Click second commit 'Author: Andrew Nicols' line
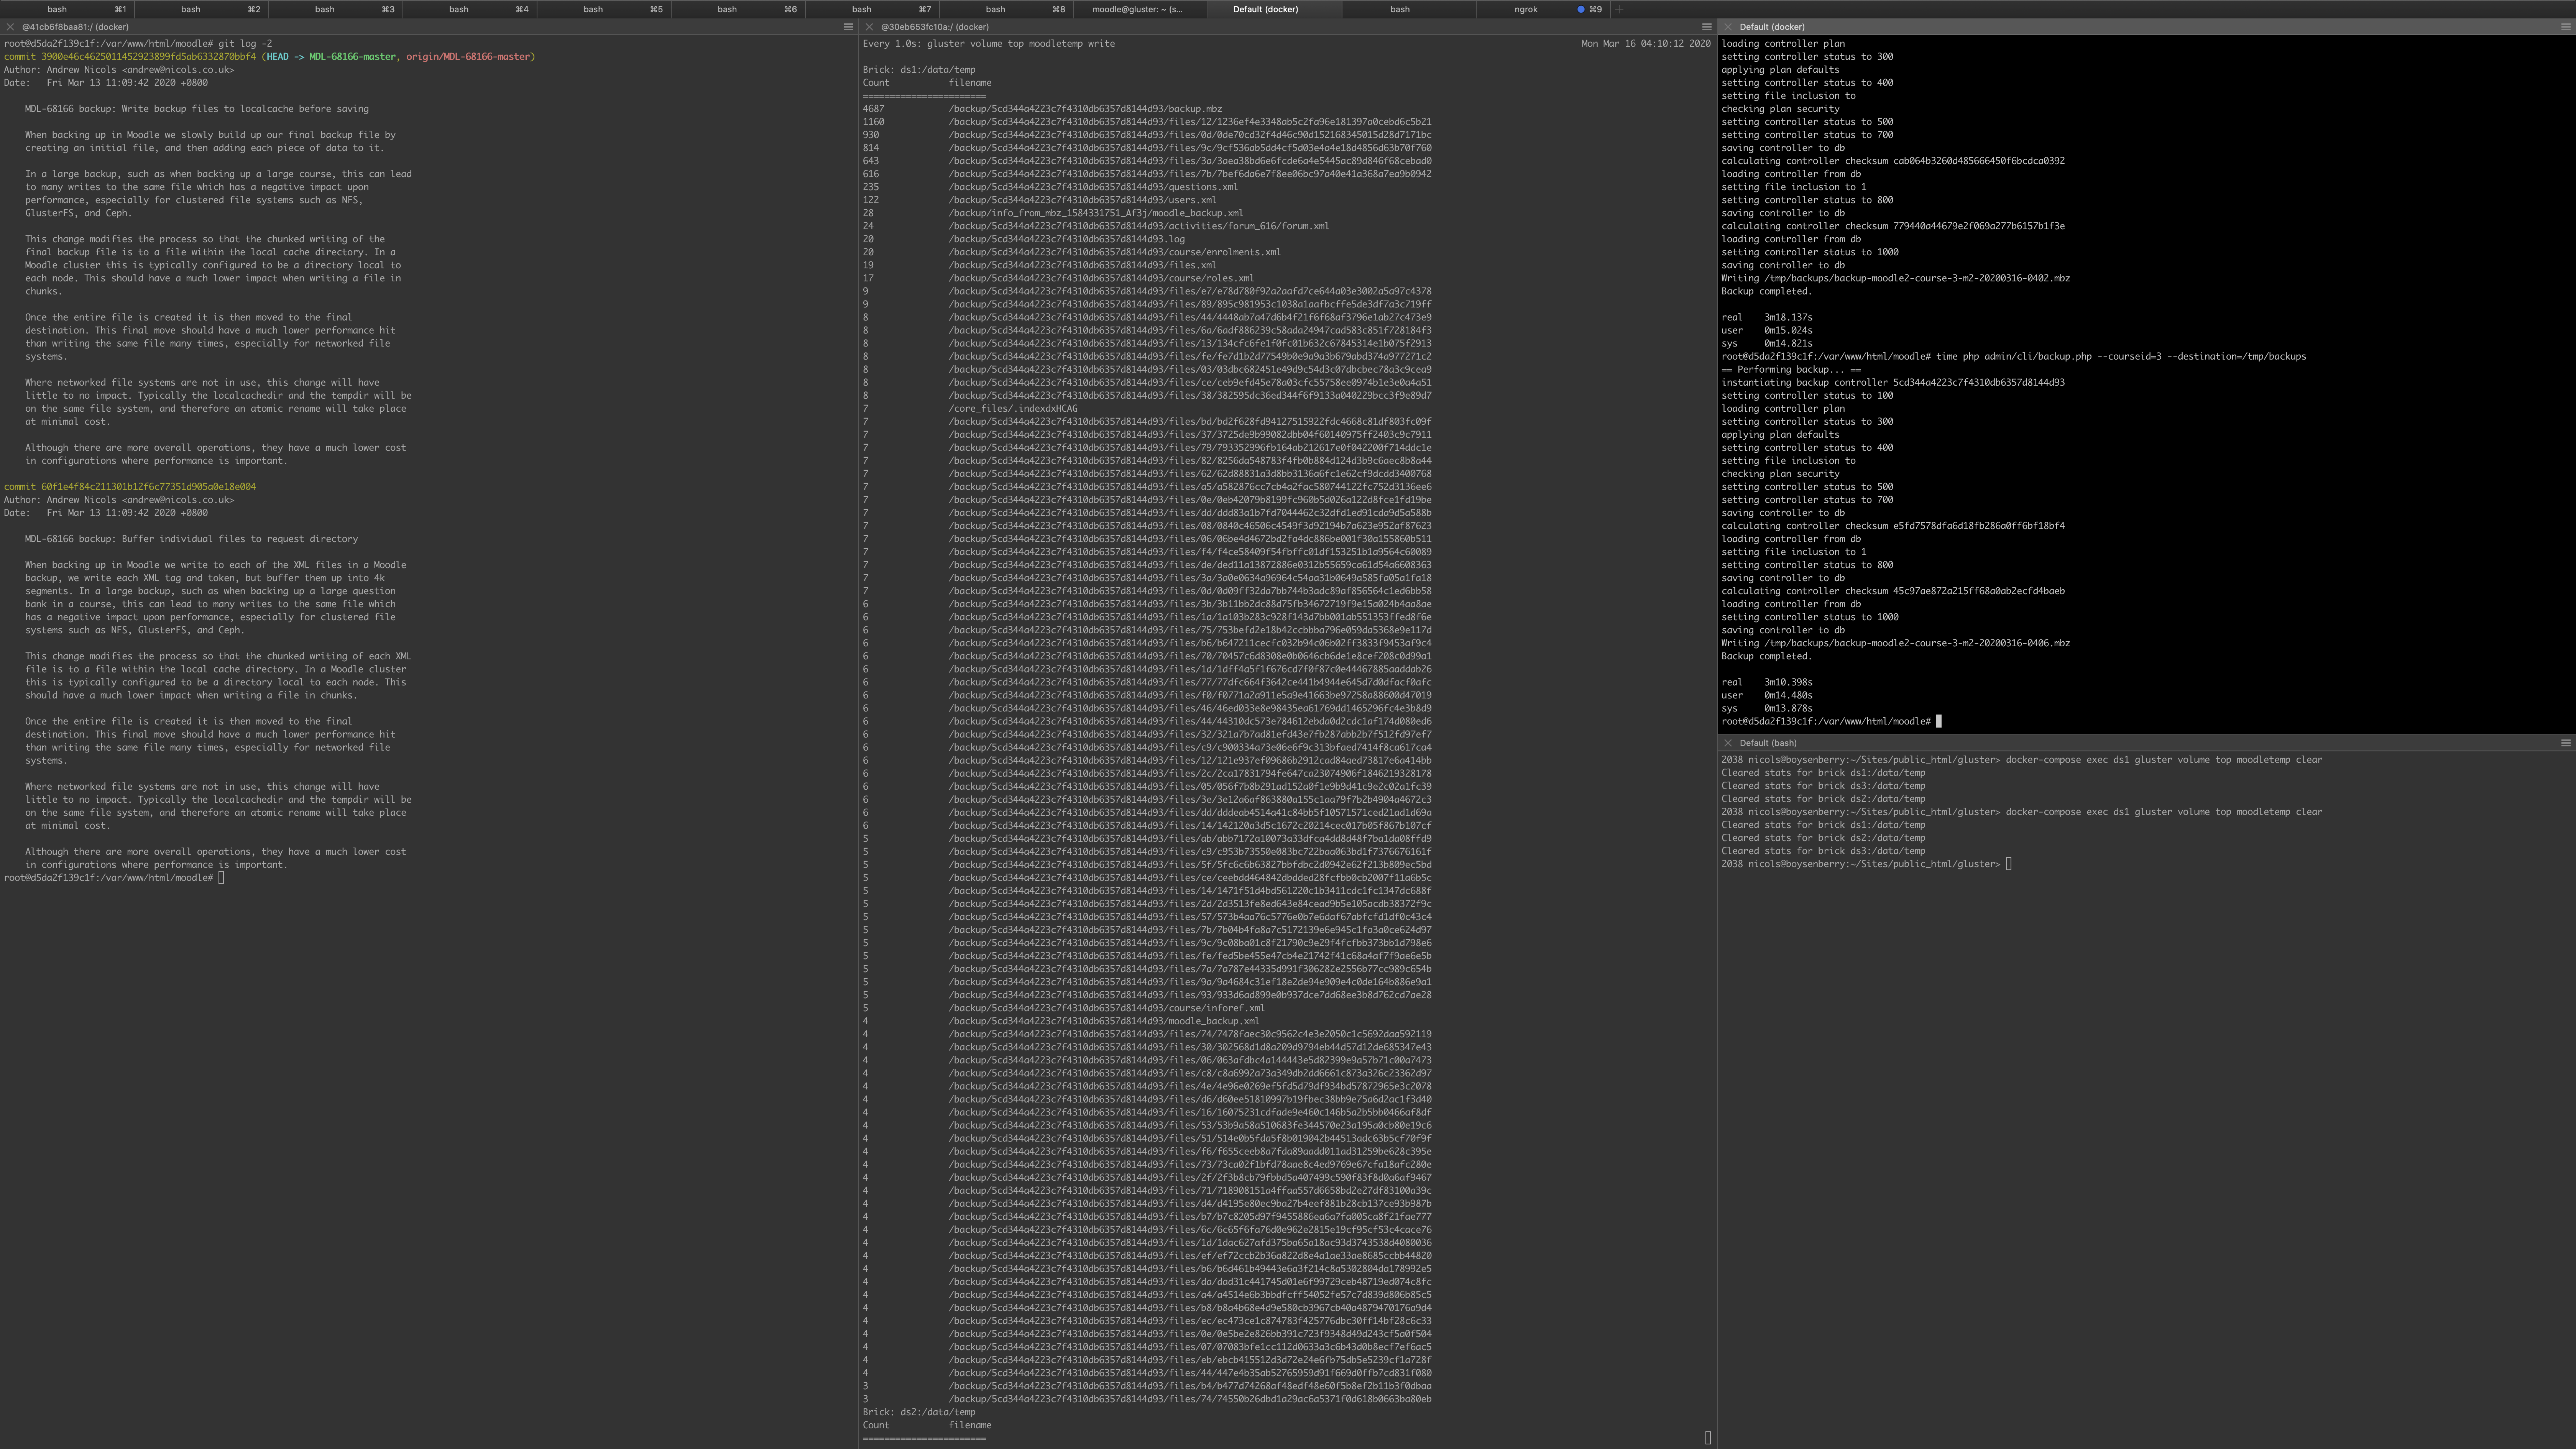The width and height of the screenshot is (2576, 1449). tap(119, 500)
